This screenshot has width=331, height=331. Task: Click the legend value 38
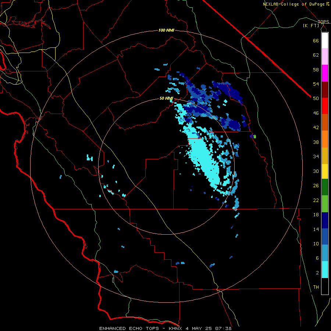(x=316, y=142)
